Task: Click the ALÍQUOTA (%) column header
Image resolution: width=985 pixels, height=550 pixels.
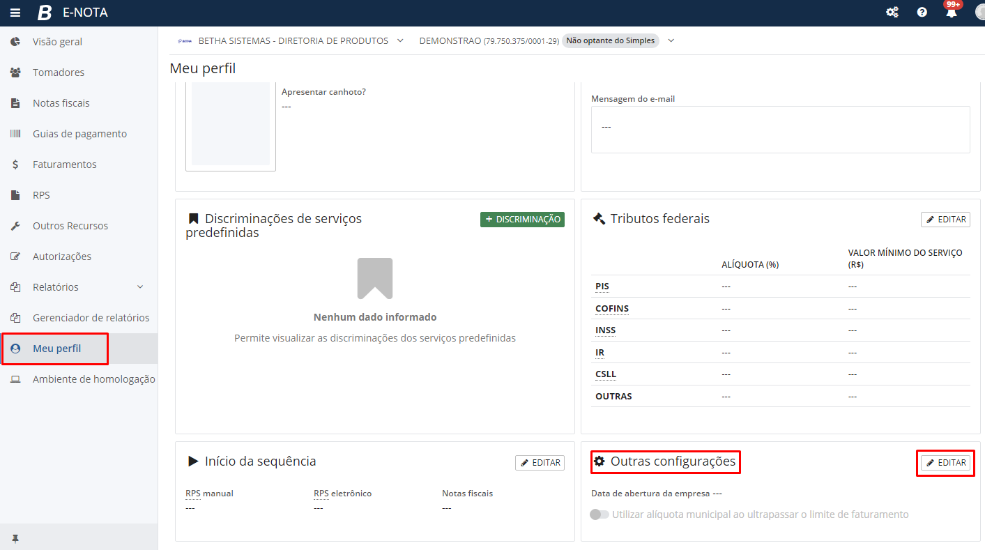Action: click(750, 265)
